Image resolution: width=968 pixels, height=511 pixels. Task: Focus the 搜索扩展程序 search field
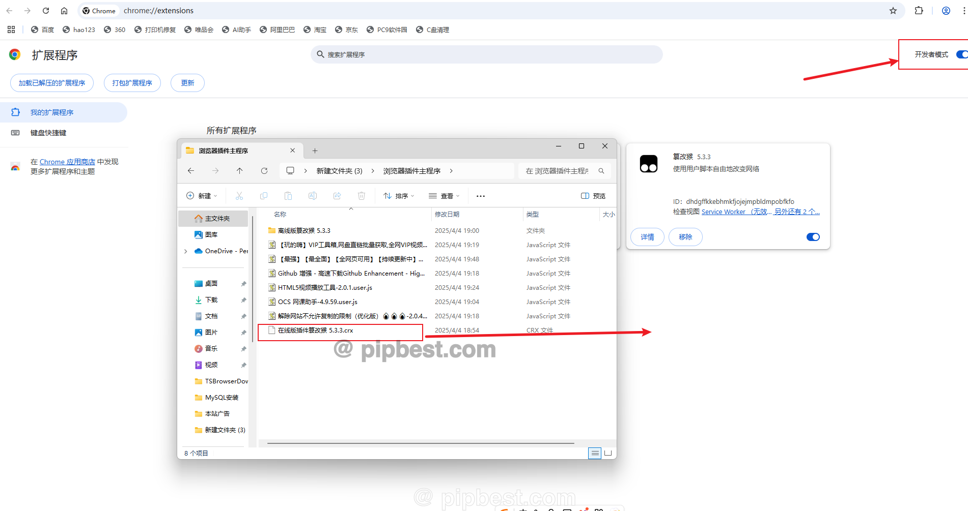487,54
